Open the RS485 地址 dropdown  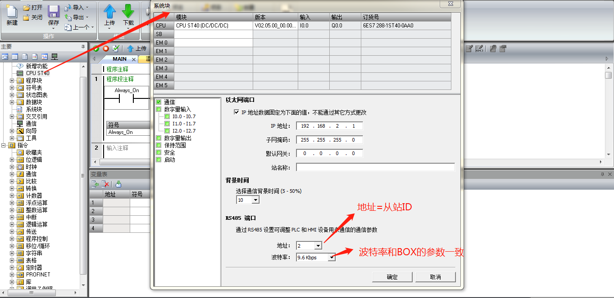tap(318, 246)
